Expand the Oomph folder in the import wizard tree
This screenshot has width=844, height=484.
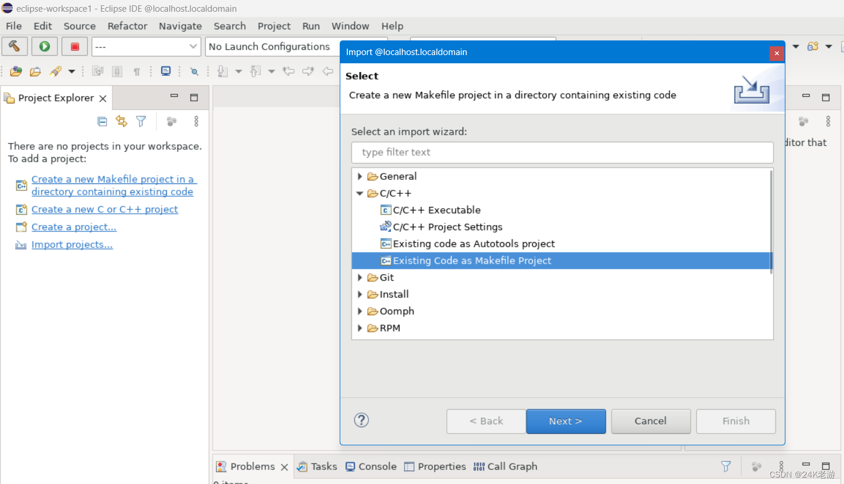click(360, 311)
